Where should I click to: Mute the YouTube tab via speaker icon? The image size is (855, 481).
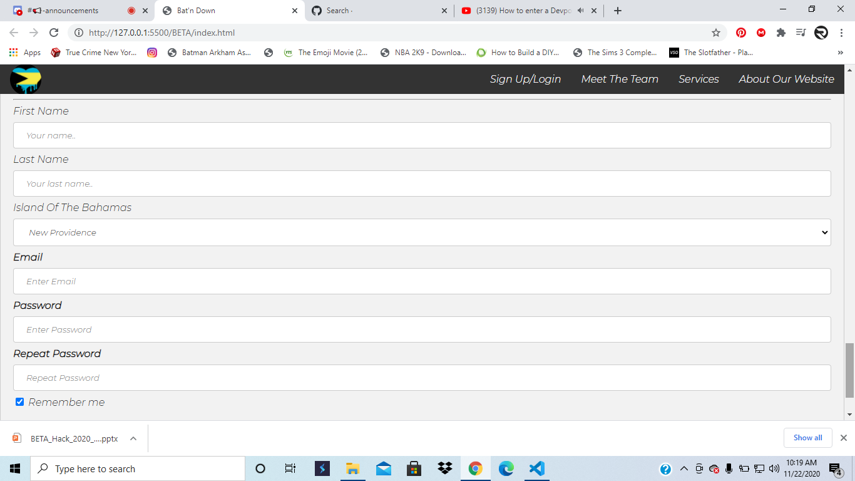click(581, 11)
